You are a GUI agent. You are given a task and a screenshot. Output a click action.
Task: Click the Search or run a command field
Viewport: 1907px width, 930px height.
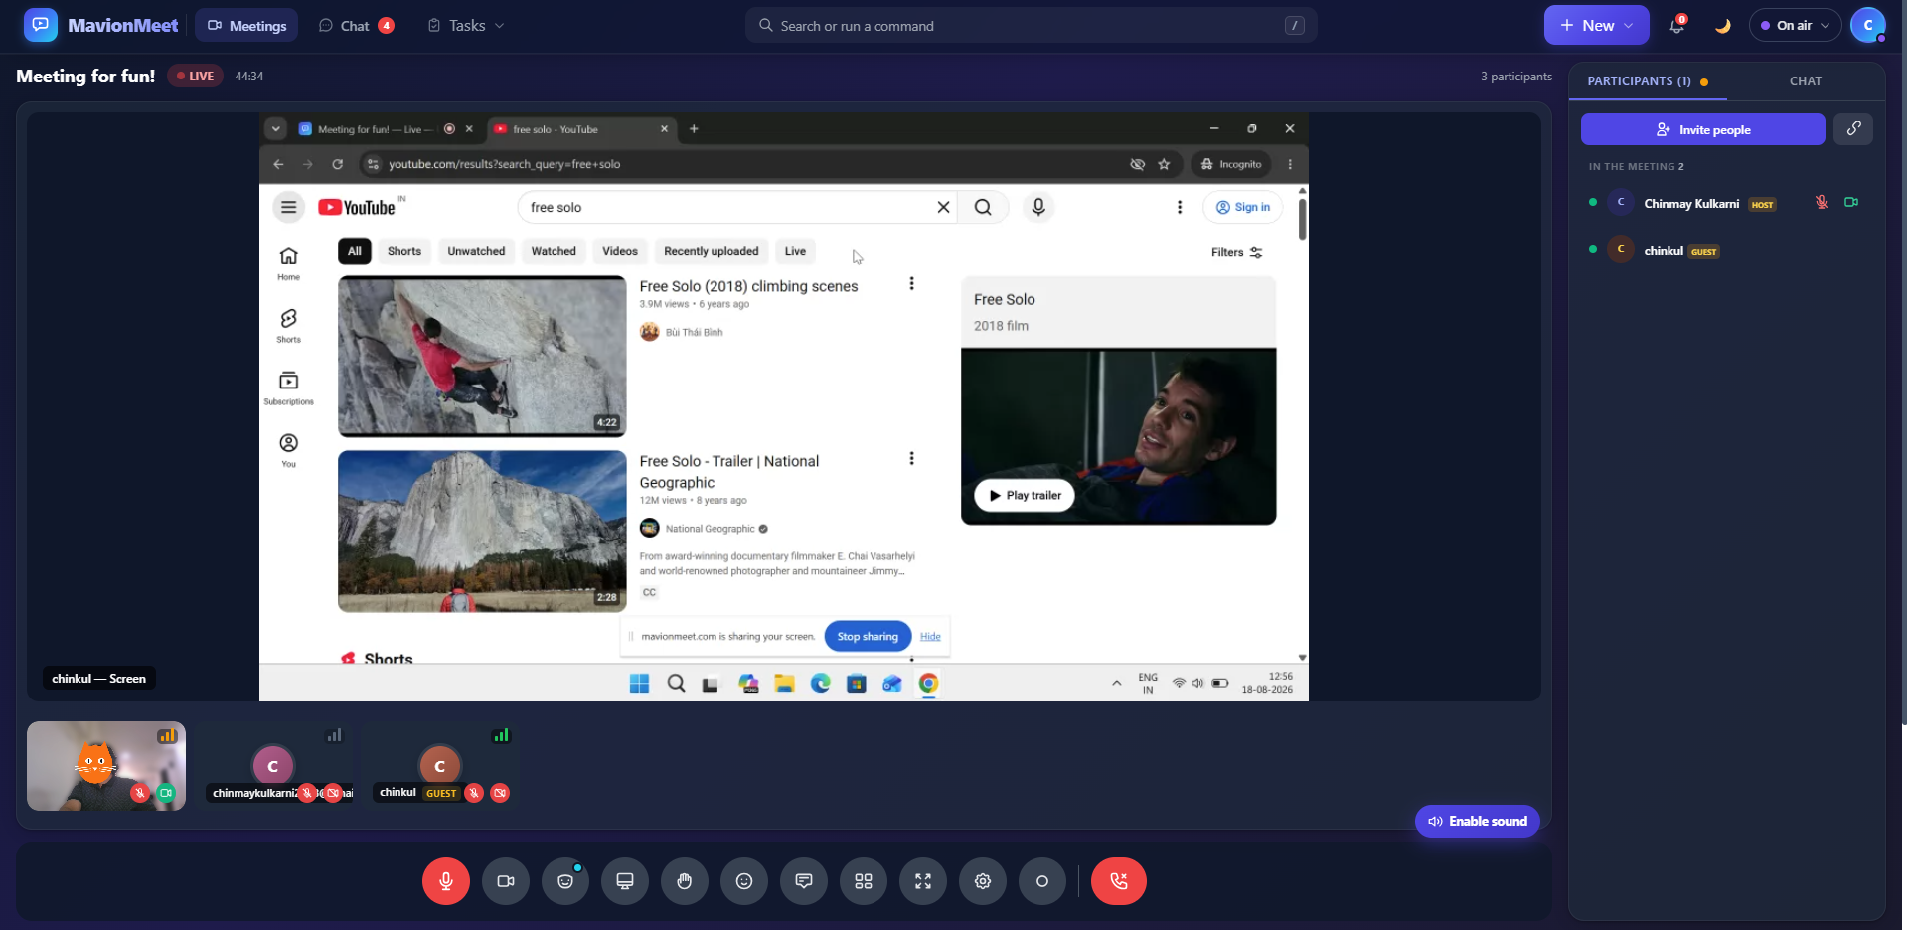[1032, 26]
